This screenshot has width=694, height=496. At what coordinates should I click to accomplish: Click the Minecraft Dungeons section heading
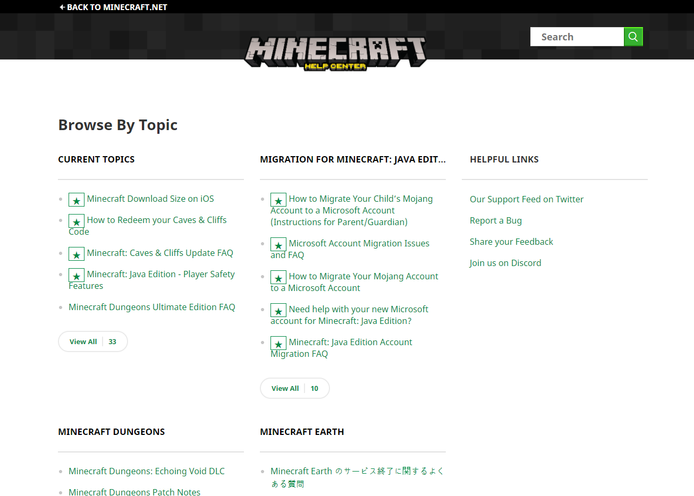click(x=112, y=432)
